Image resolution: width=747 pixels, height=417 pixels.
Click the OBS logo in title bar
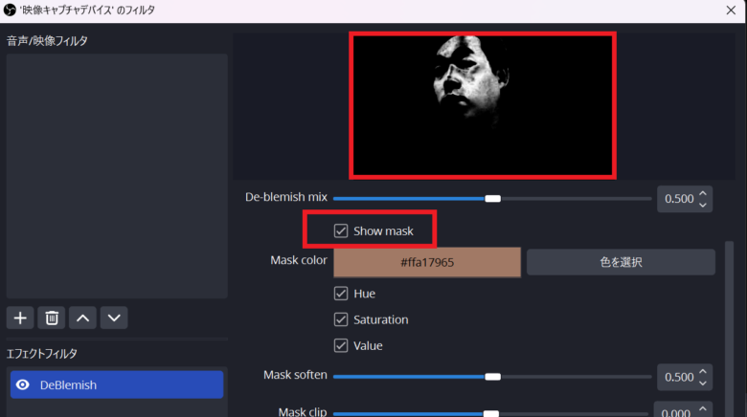pos(11,10)
